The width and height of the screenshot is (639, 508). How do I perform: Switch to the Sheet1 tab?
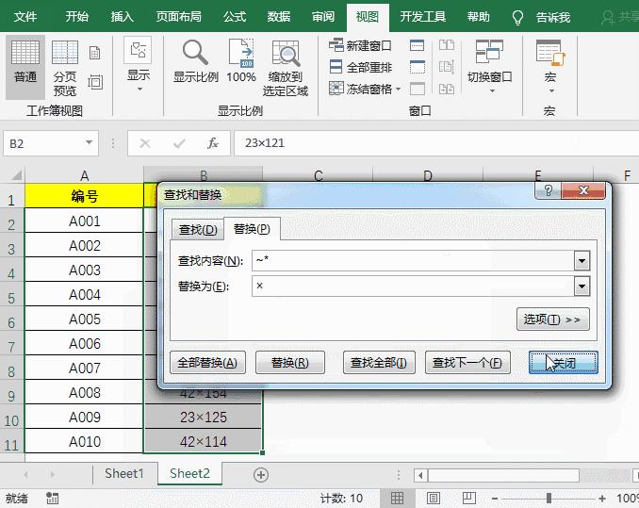pos(124,473)
